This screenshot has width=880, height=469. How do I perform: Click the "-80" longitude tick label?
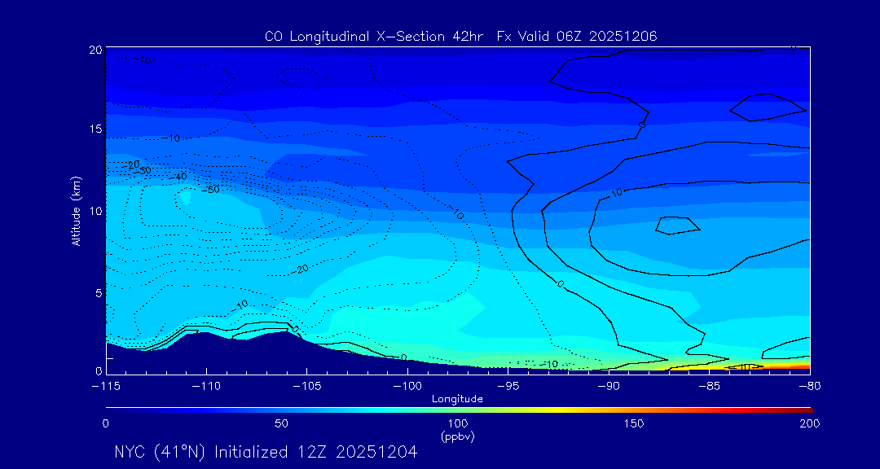pyautogui.click(x=809, y=386)
